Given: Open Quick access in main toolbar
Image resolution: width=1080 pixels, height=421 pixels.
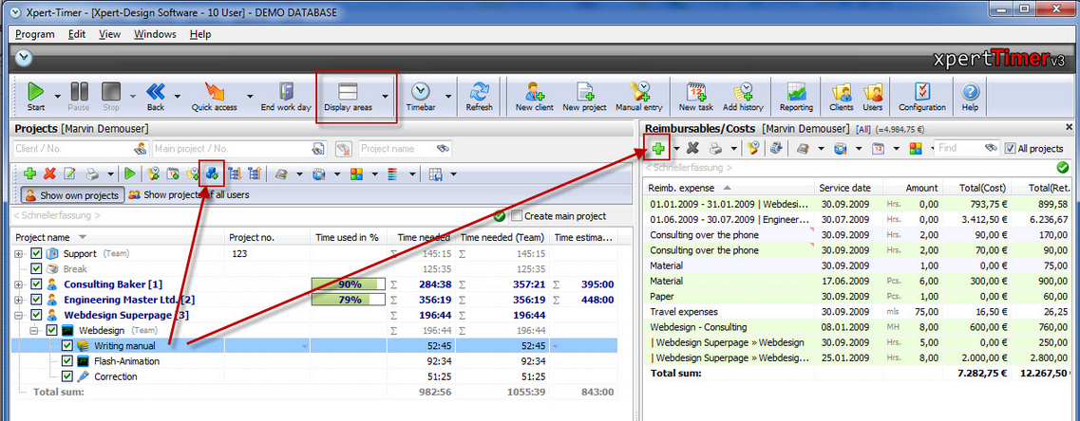Looking at the screenshot, I should (x=215, y=97).
